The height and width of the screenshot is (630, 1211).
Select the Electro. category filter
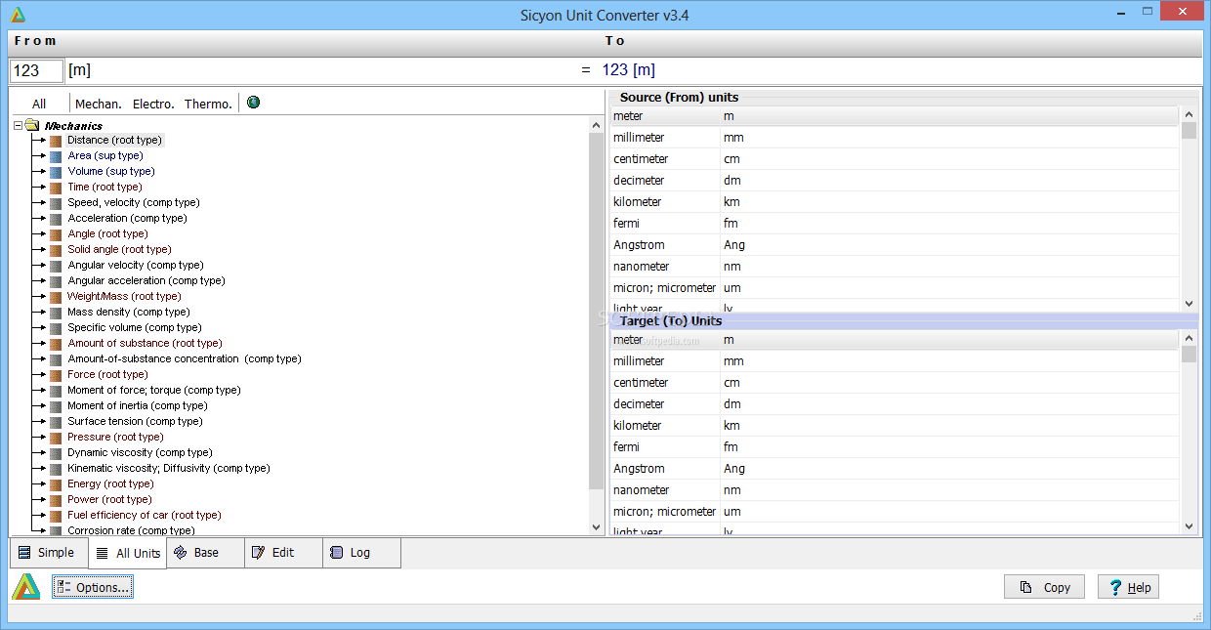(x=153, y=104)
